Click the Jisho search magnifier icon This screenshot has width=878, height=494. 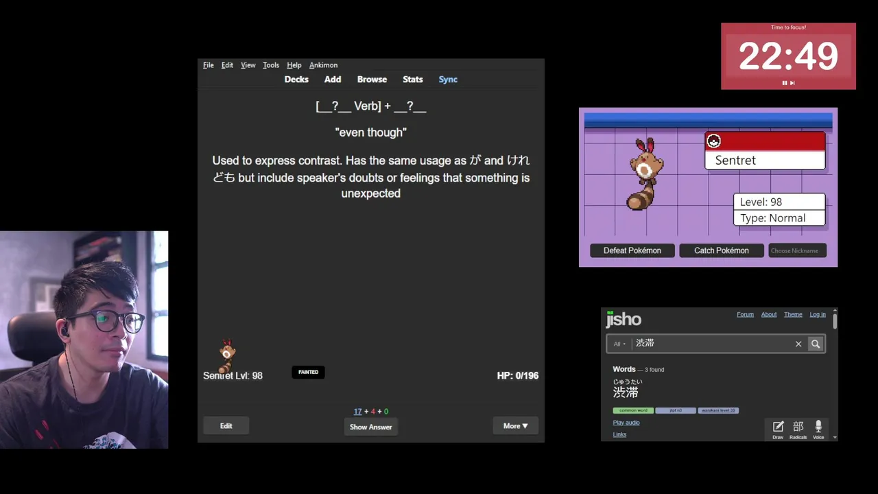click(815, 344)
